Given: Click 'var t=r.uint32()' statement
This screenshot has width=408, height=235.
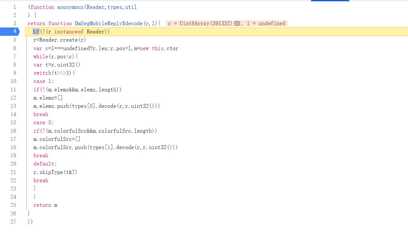Looking at the screenshot, I should pyautogui.click(x=57, y=65).
